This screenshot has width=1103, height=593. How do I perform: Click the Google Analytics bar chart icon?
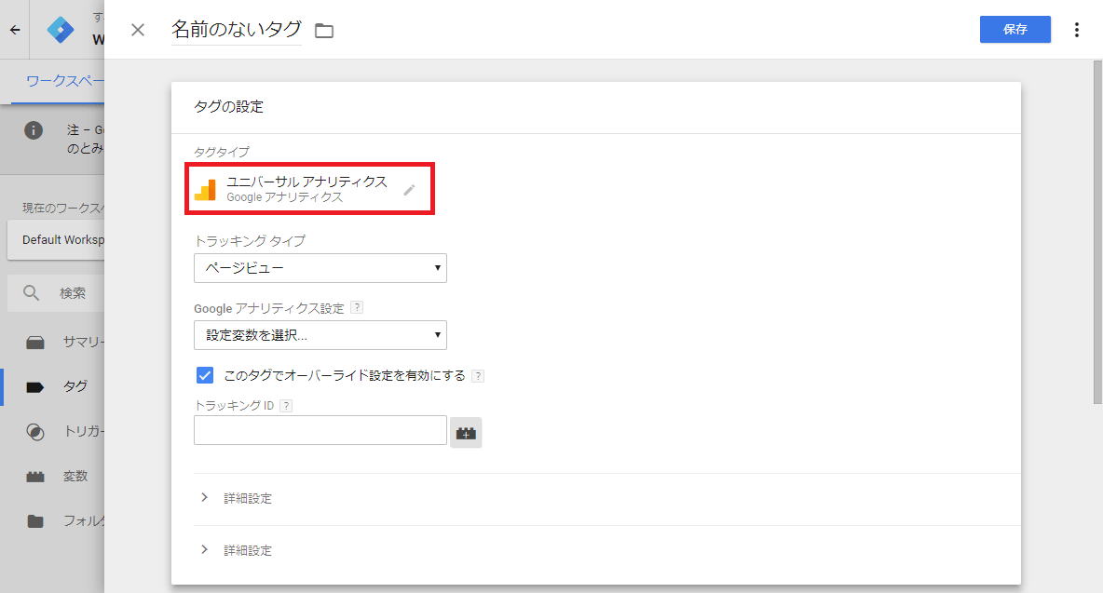pyautogui.click(x=205, y=190)
